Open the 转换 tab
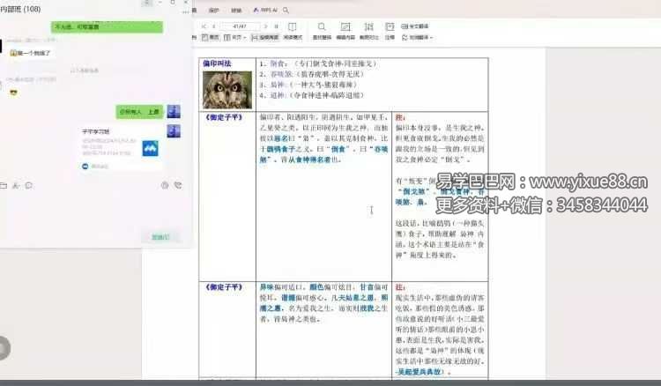 (235, 10)
